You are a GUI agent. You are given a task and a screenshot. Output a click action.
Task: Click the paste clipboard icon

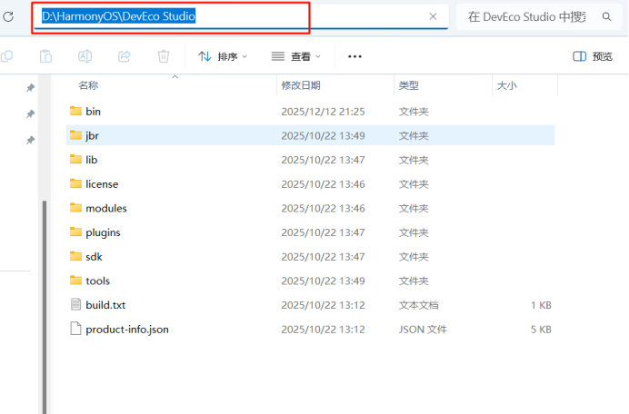tap(45, 56)
